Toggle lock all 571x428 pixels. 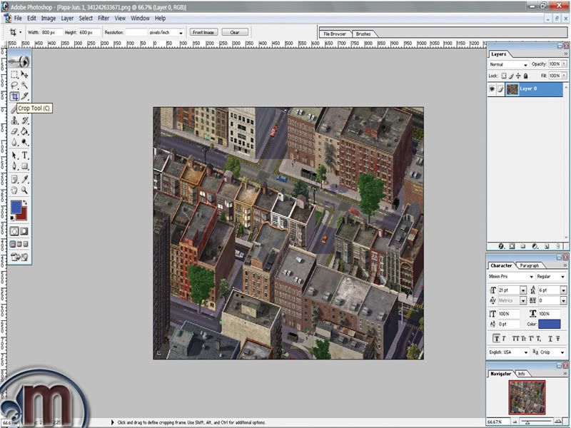(526, 76)
